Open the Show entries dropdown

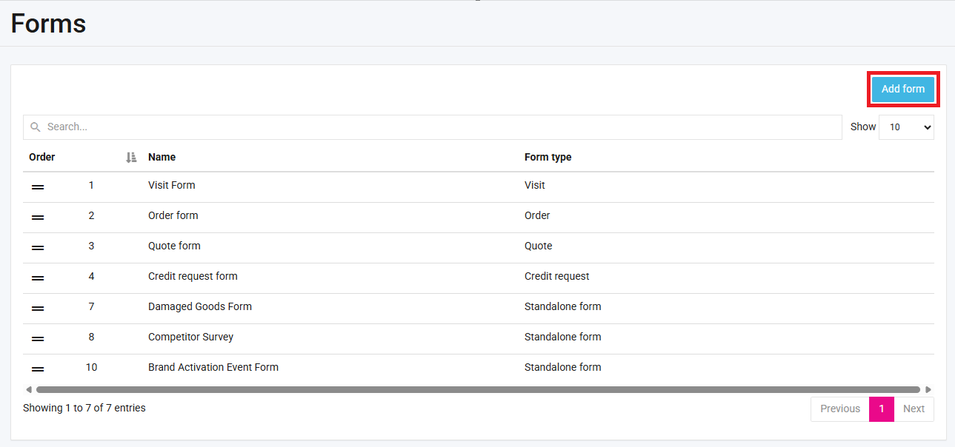905,127
